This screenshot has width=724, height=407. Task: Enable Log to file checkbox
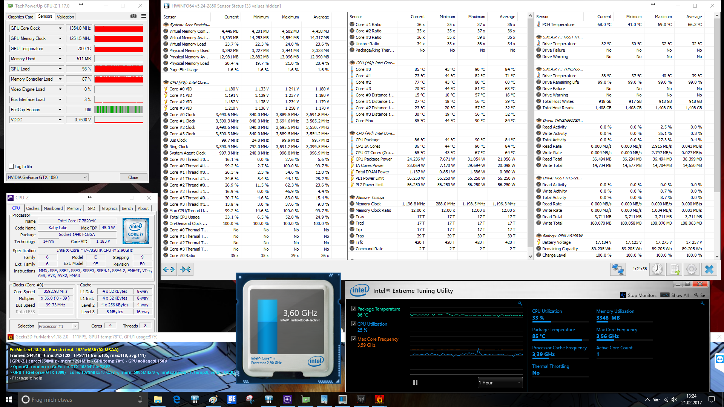tap(11, 167)
